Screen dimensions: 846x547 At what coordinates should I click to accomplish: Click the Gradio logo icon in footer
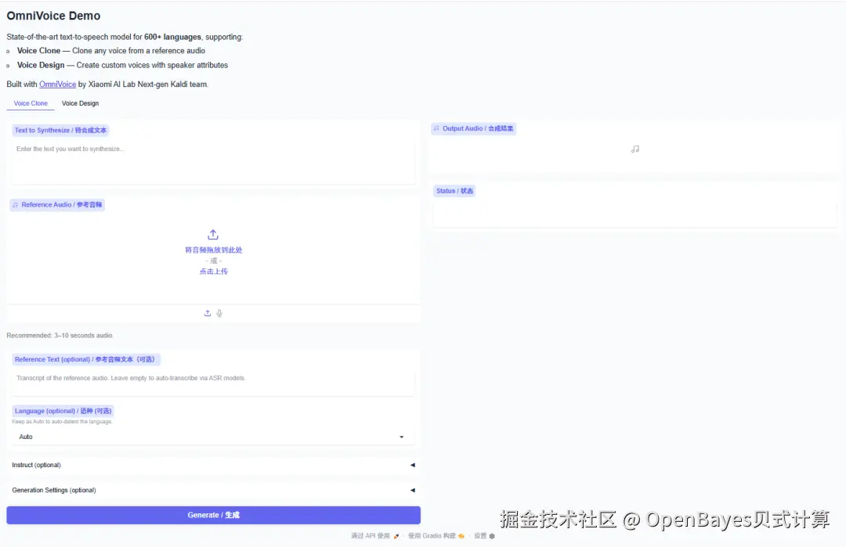tap(461, 536)
